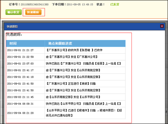
Task: Click 发往【山东济南航空部】 entry timed 23:41:17
Action: [x=73, y=70]
